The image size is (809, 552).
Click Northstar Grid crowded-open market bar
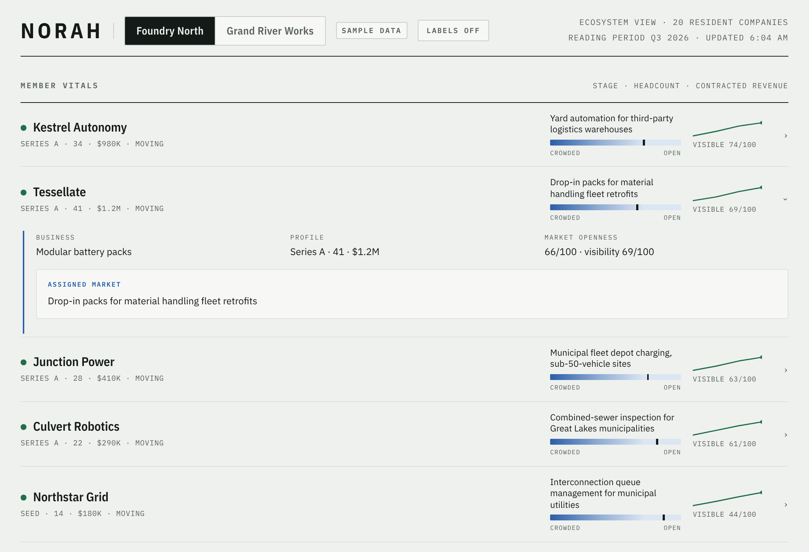615,517
